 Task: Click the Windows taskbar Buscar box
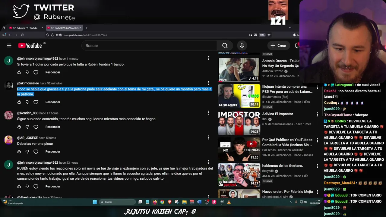(x=118, y=202)
